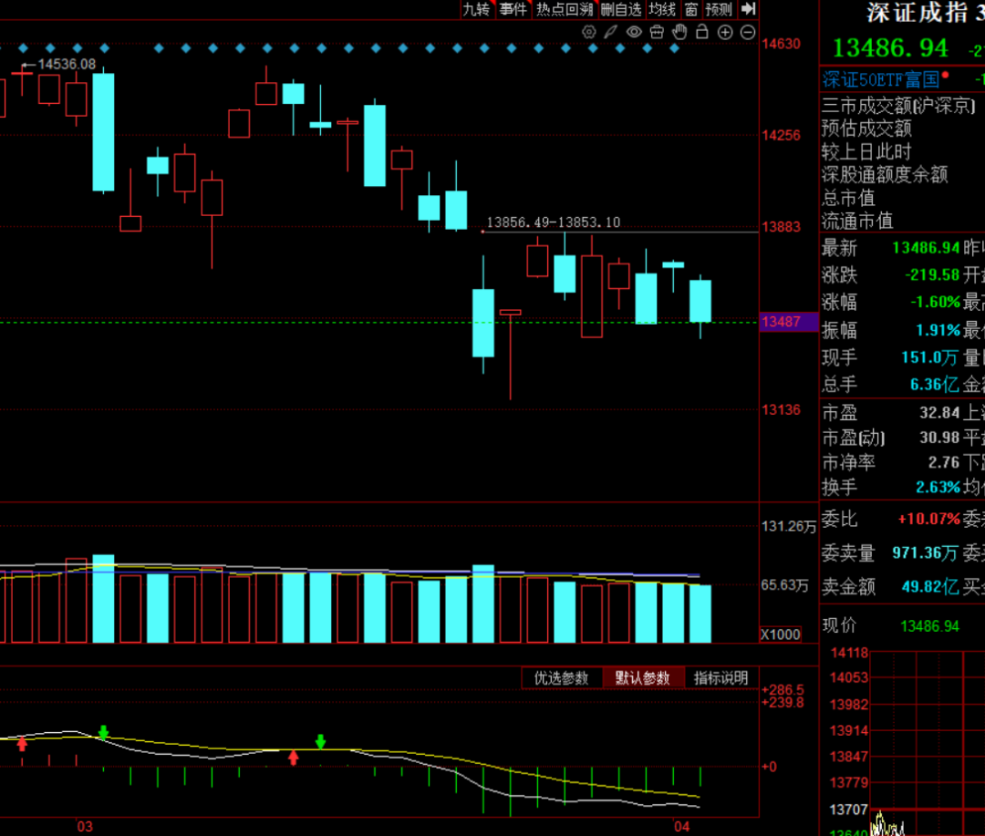
Task: Click the 预测 forecast button
Action: (719, 9)
